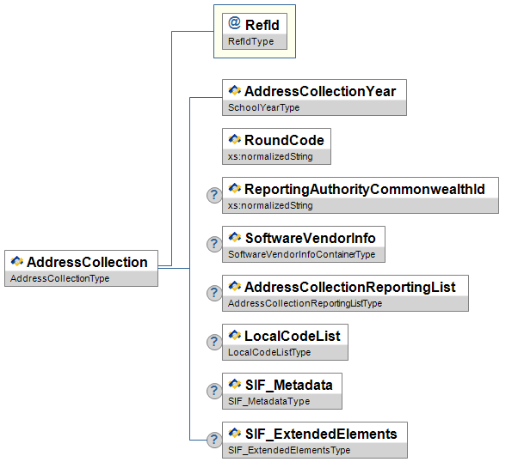Open the RoundCode element label
The height and width of the screenshot is (462, 518).
(x=284, y=140)
